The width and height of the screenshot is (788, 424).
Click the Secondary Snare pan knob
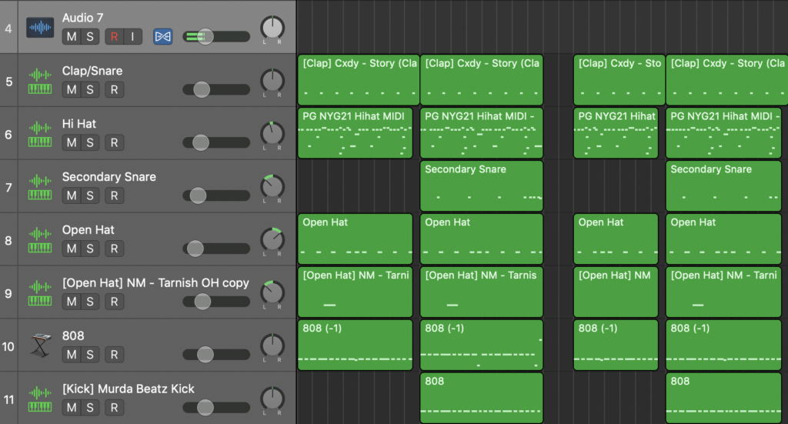[x=272, y=187]
